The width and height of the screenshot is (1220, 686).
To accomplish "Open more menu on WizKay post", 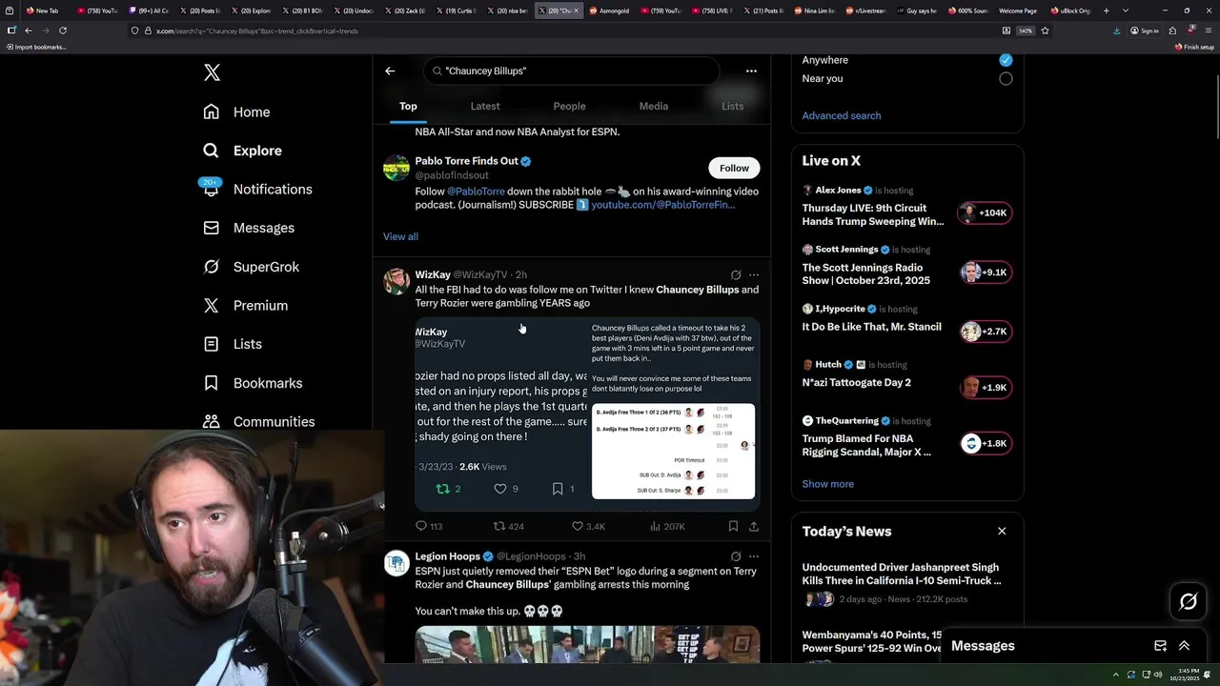I will (x=754, y=274).
